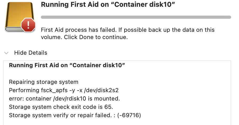This screenshot has width=239, height=125.
Task: Click the gray First Aid progress bar
Action: (136, 17)
